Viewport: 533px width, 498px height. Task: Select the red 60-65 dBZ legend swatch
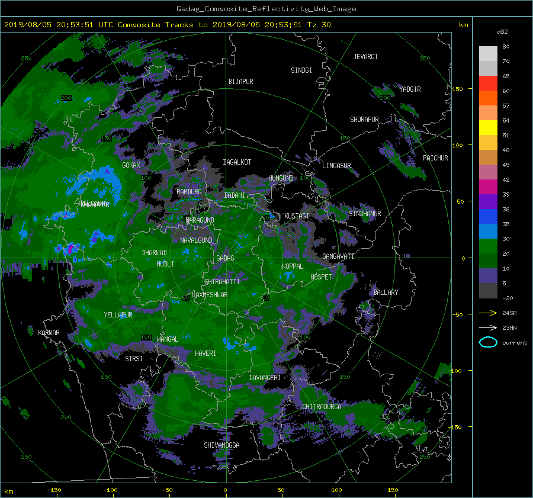pos(488,83)
